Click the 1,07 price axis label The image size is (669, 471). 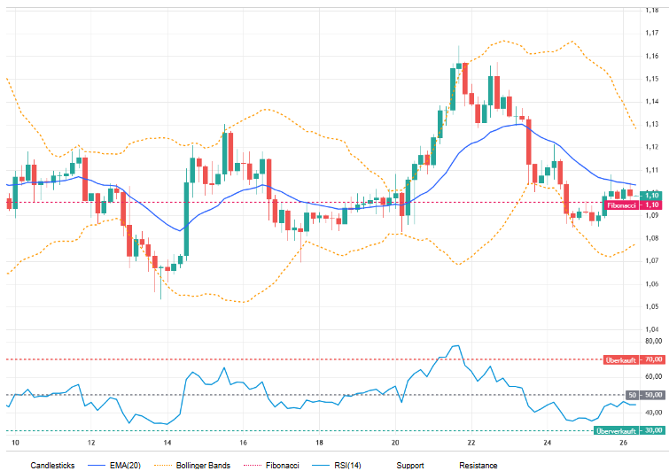click(x=651, y=261)
